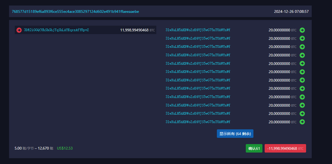
Task: Open the first output address 31wXuLH5AKB link
Action: 198,30
